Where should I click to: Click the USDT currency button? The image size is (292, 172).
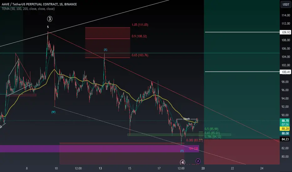[286, 4]
